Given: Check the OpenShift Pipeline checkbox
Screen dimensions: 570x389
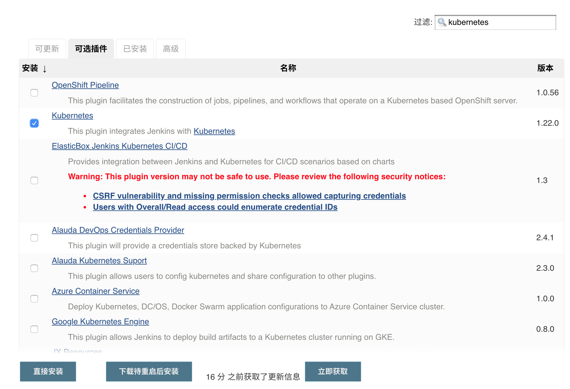Looking at the screenshot, I should pos(34,93).
